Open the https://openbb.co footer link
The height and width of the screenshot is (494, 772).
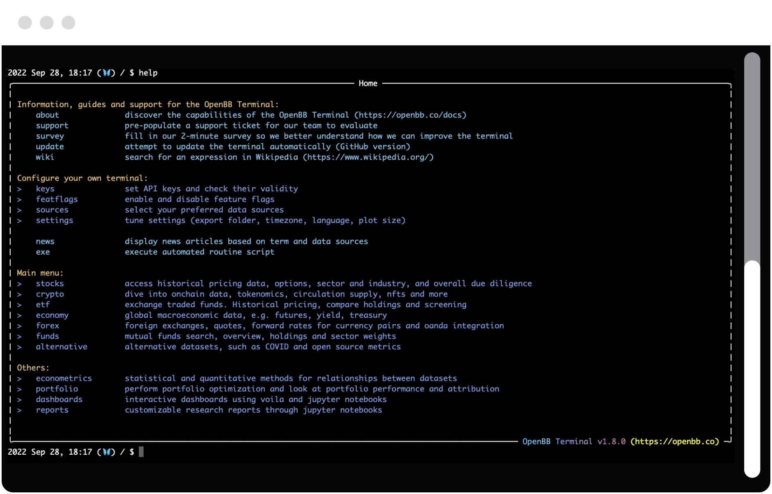coord(675,442)
